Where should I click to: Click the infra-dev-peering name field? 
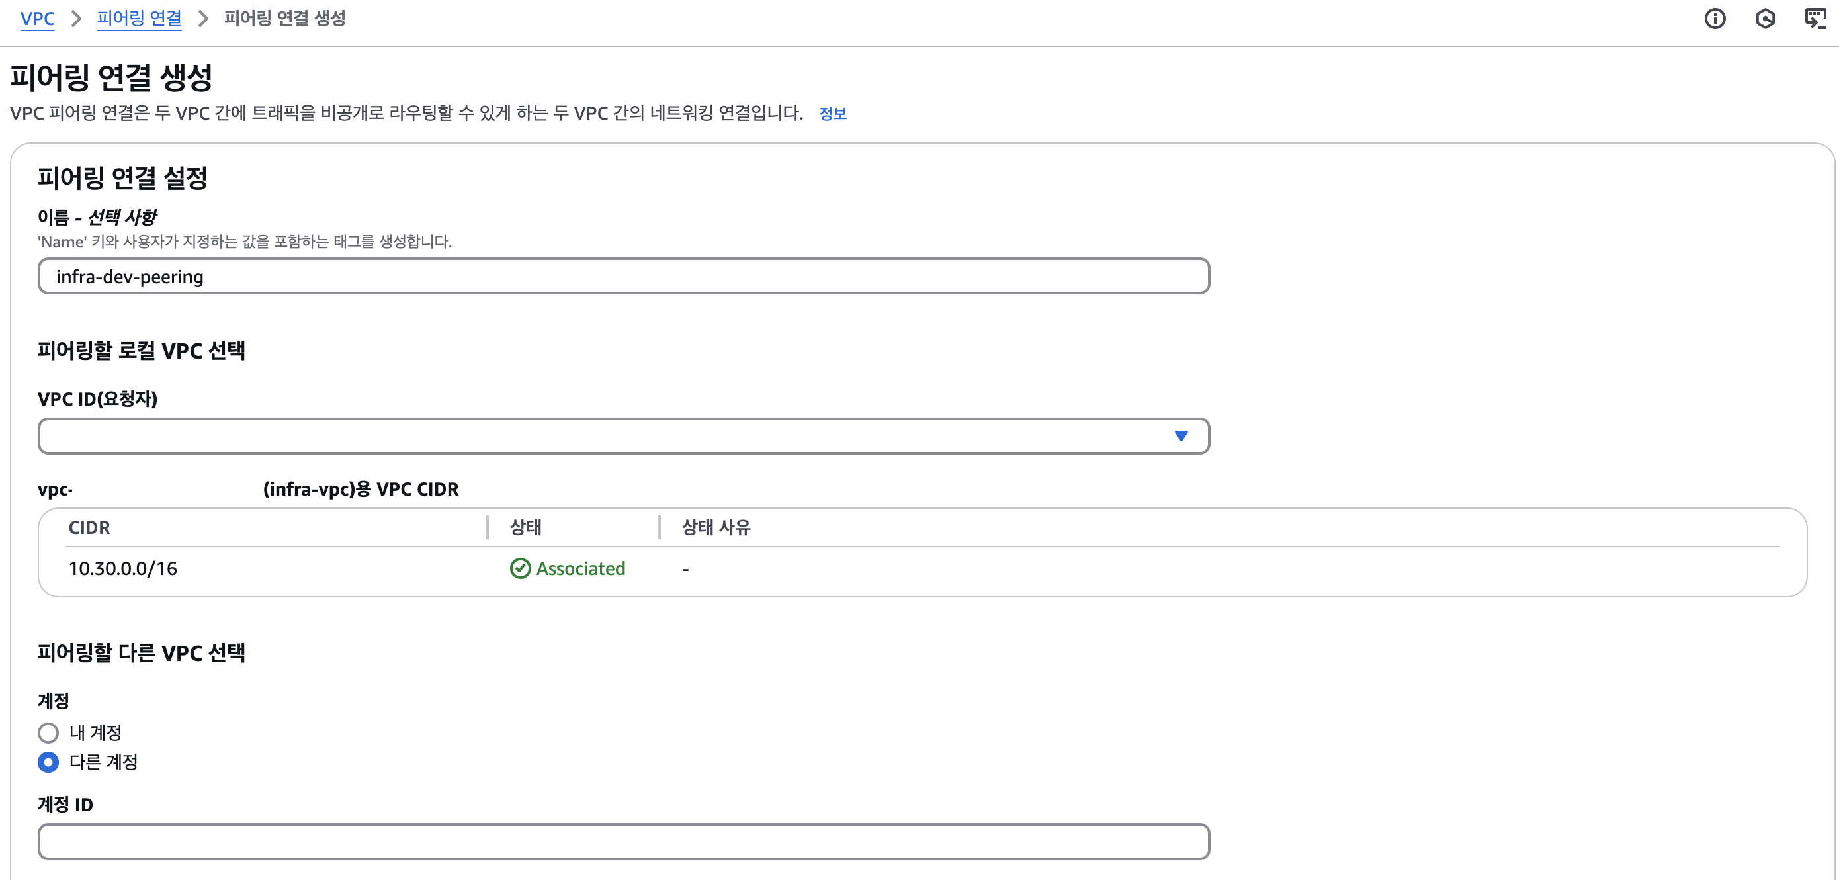point(622,277)
